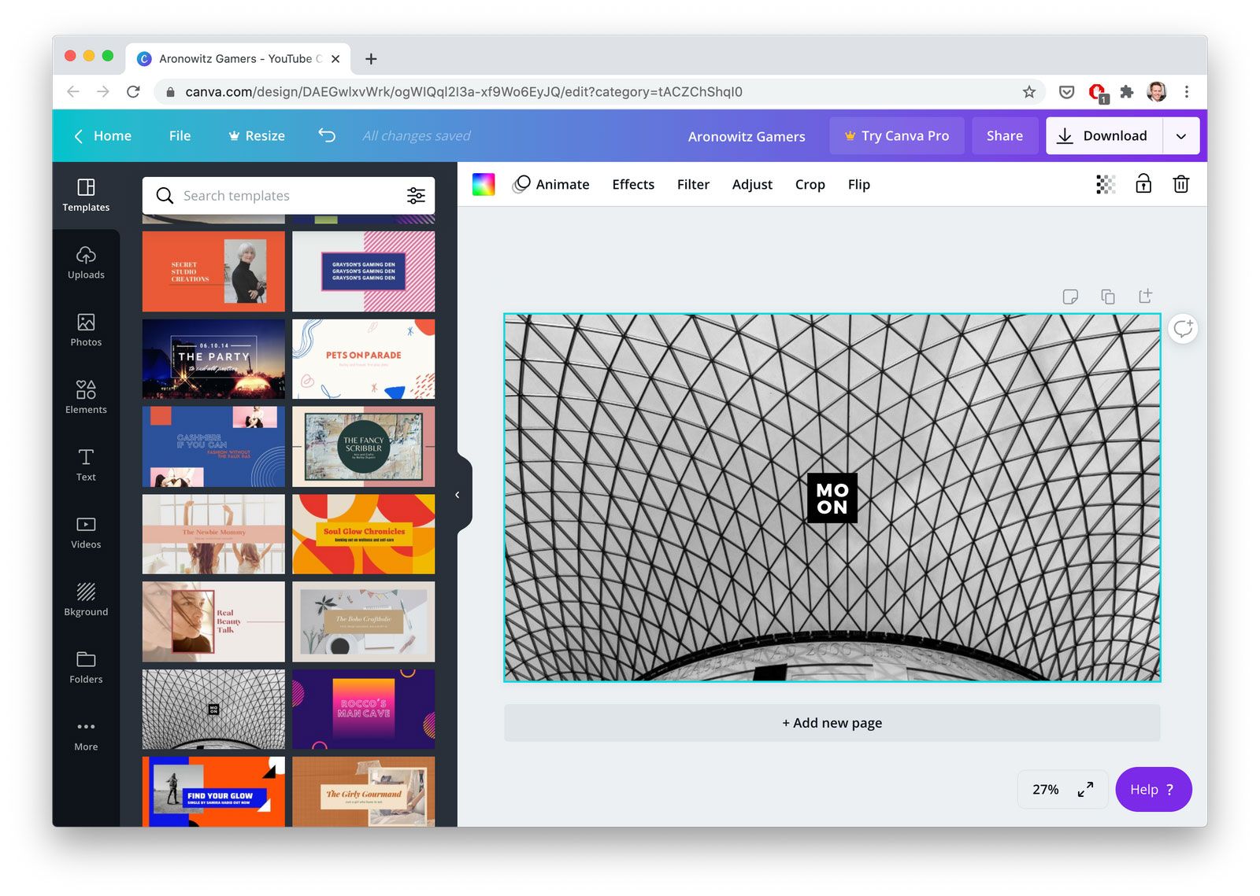This screenshot has height=896, width=1260.
Task: Open the rainbow color picker tile
Action: 484,184
